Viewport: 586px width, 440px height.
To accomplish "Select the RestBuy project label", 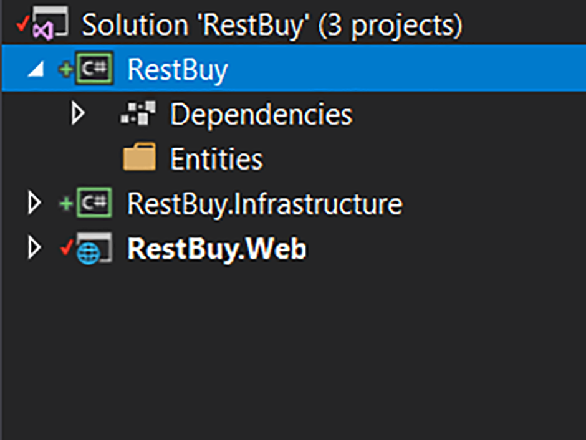I will click(178, 70).
